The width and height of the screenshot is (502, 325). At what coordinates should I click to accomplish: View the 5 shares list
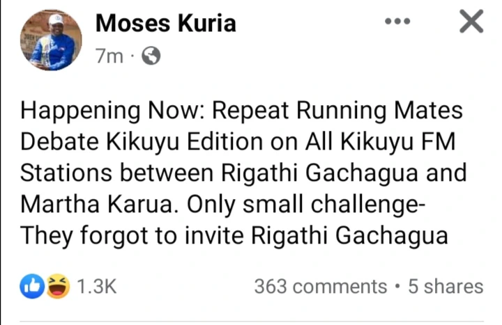click(x=445, y=286)
